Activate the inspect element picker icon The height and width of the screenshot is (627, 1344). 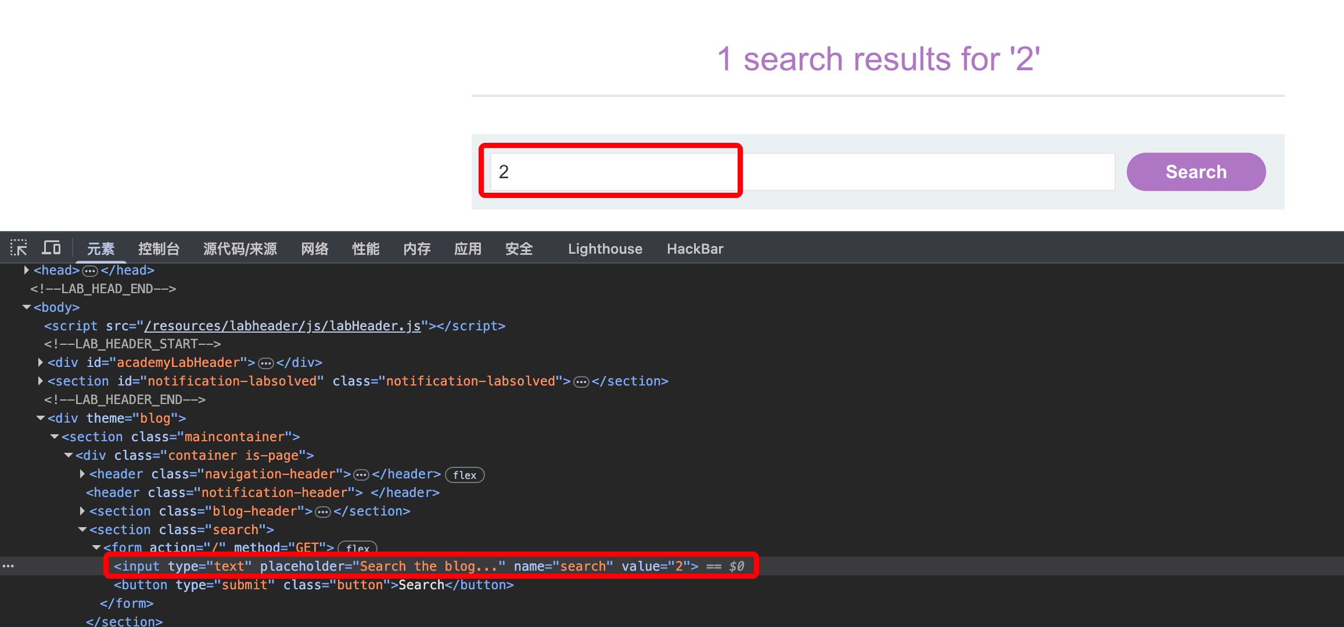click(19, 248)
